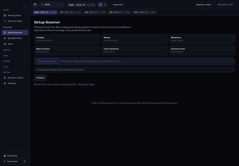Select the AAPL ticker strip chip
This screenshot has width=239, height=166.
click(x=45, y=12)
